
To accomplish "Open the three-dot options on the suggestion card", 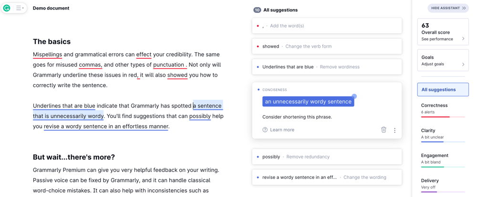I will pos(394,130).
